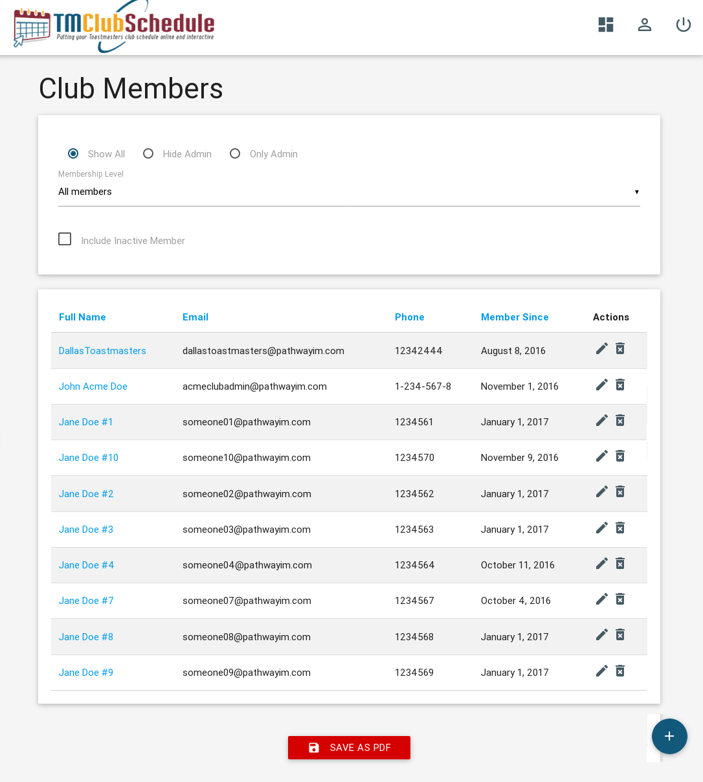Add a new member with plus button
The height and width of the screenshot is (782, 703).
click(x=669, y=736)
